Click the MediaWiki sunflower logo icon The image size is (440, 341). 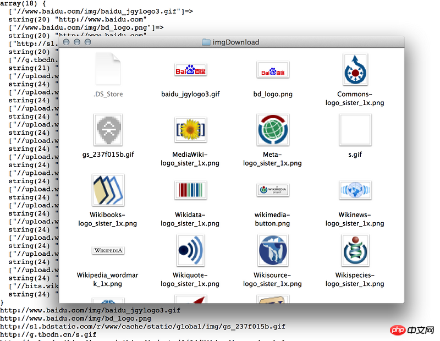pos(190,130)
